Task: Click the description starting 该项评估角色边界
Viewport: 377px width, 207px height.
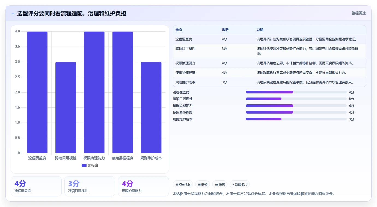Action: point(305,63)
